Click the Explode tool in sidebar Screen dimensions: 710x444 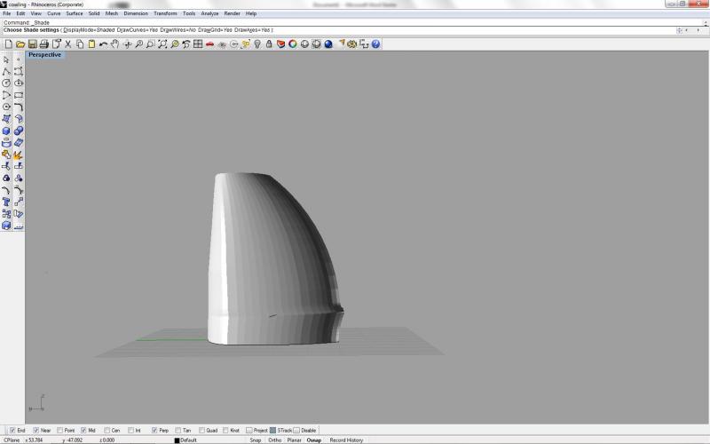tap(18, 155)
